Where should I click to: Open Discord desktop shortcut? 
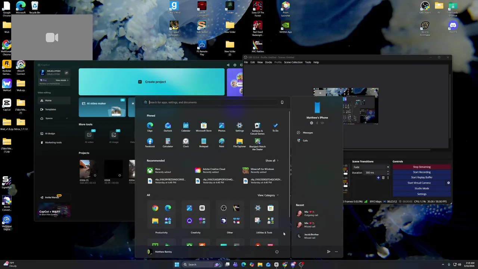453,27
